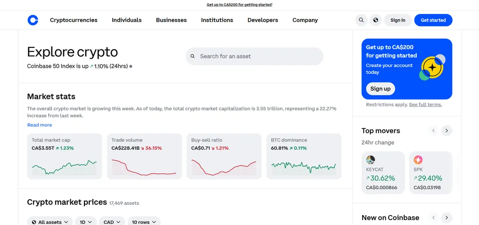This screenshot has width=479, height=225.
Task: Click the 36.15% trade volume change
Action: point(154,148)
